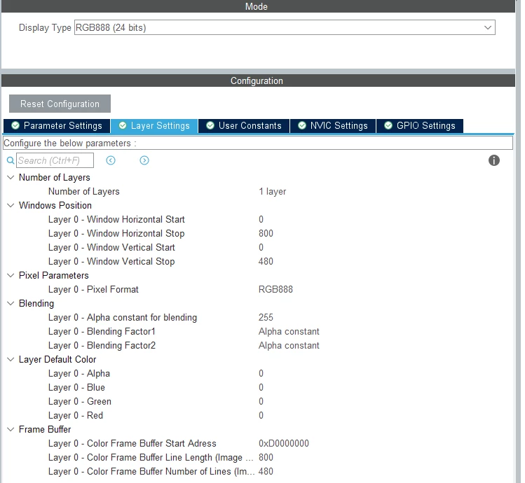Select Blending Factor1 Alpha constant value

[289, 332]
